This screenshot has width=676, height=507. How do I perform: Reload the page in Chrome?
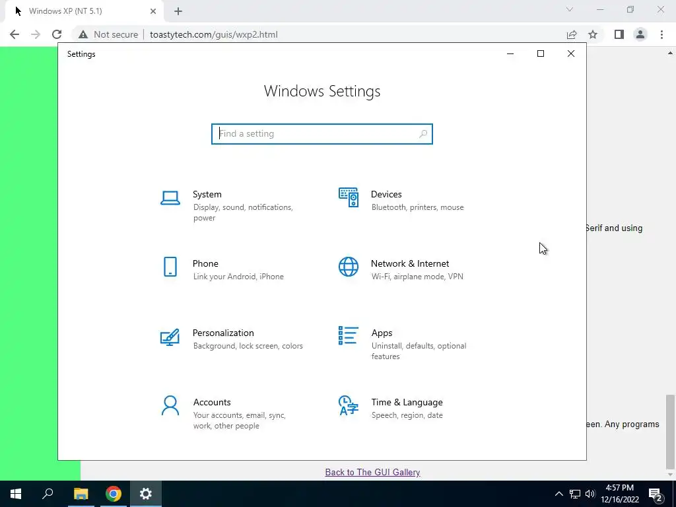57,34
